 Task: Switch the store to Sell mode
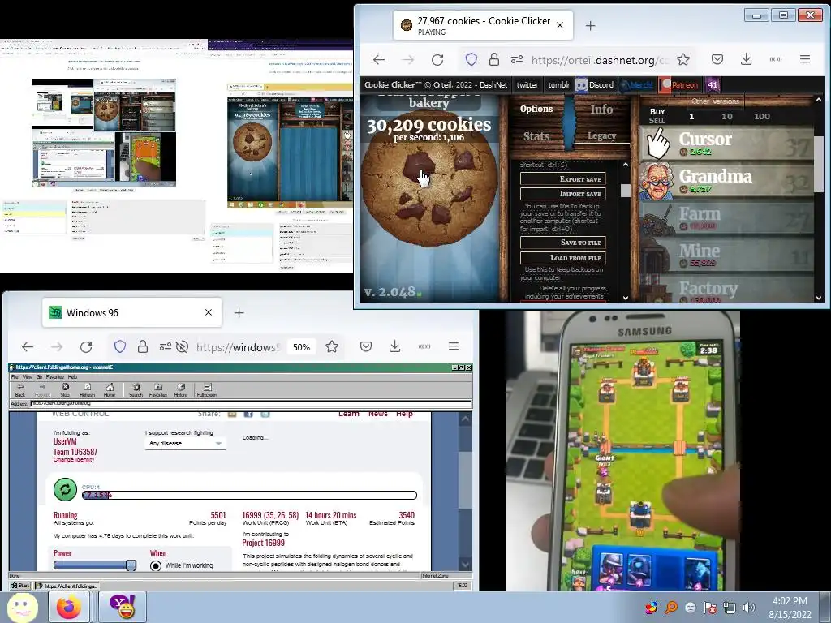click(x=657, y=121)
